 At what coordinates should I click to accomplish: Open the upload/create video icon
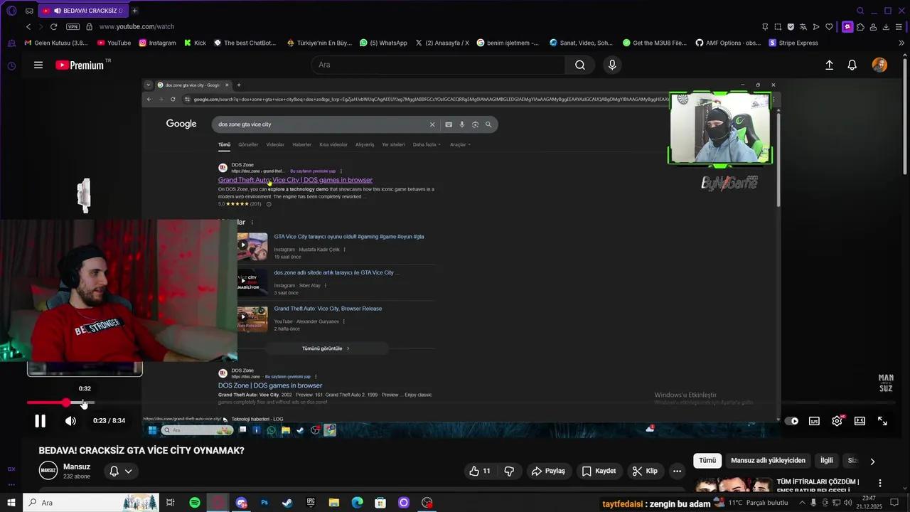[x=829, y=65]
